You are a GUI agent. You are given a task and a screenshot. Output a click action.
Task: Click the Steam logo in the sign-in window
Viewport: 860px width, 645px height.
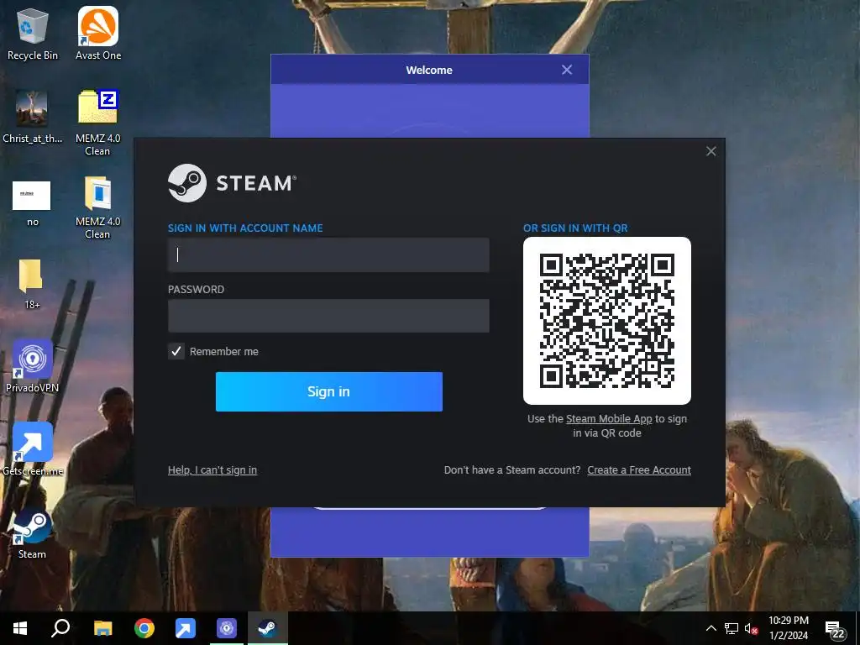[232, 183]
